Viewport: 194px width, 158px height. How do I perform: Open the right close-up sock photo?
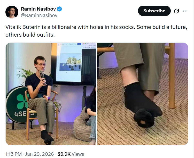pyautogui.click(x=143, y=94)
